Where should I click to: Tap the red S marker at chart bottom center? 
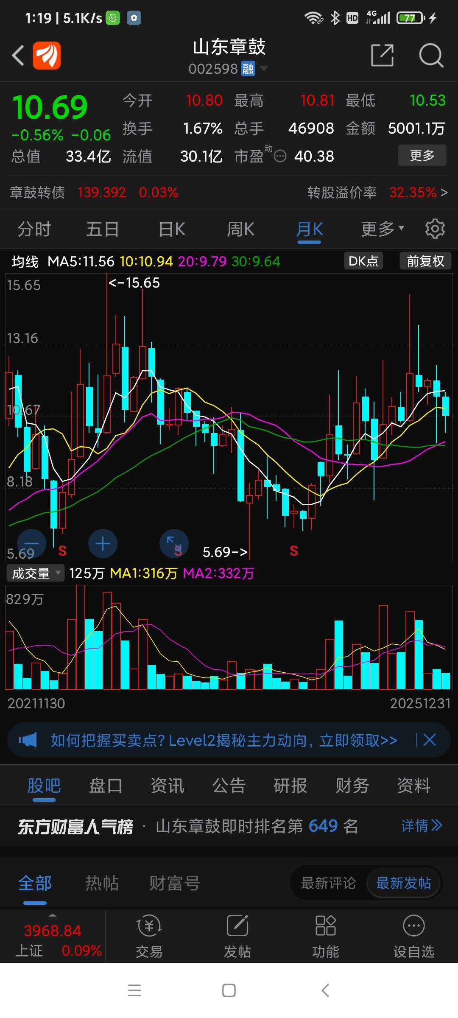(x=294, y=551)
